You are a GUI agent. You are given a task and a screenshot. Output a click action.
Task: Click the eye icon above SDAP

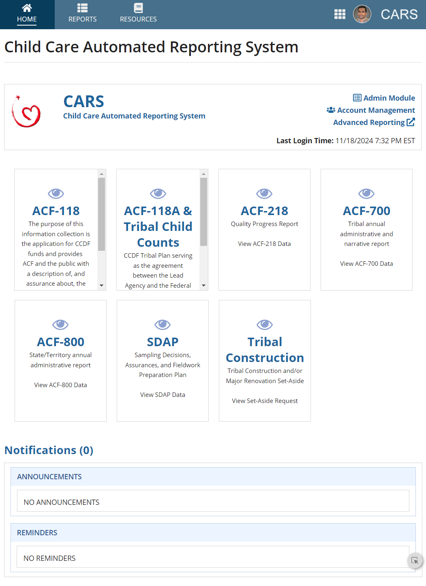tap(163, 325)
